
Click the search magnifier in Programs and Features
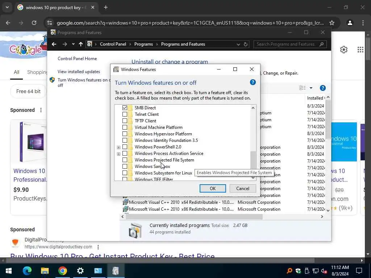322,44
